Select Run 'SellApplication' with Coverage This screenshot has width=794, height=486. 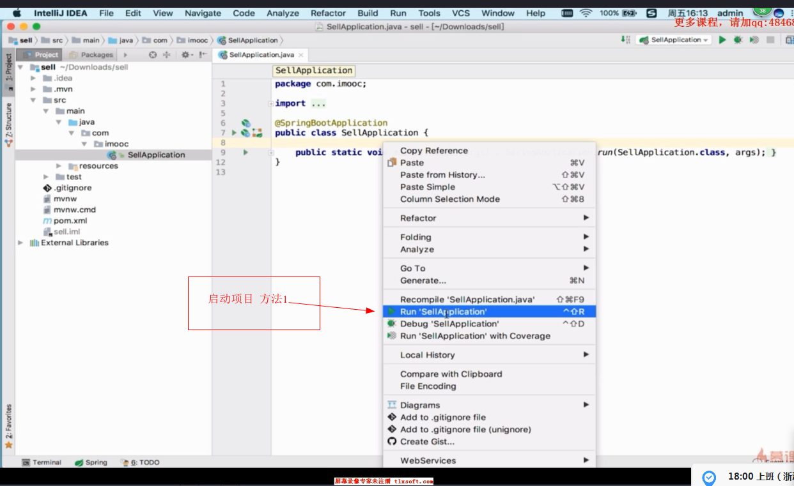(489, 336)
